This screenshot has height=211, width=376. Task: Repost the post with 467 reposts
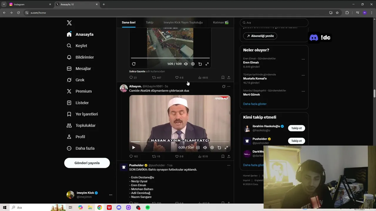[157, 78]
